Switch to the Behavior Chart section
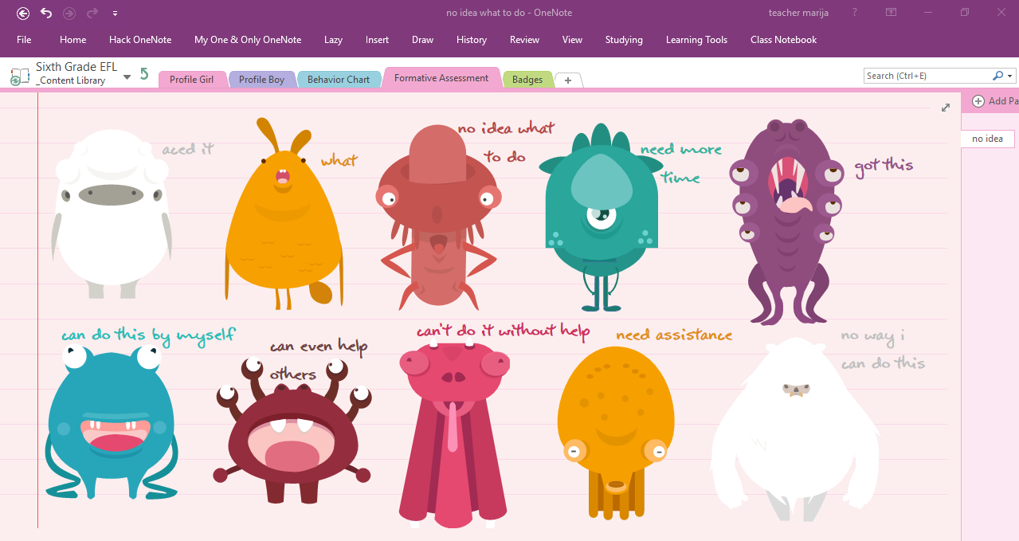Screen dimensions: 1019x541 (x=338, y=80)
